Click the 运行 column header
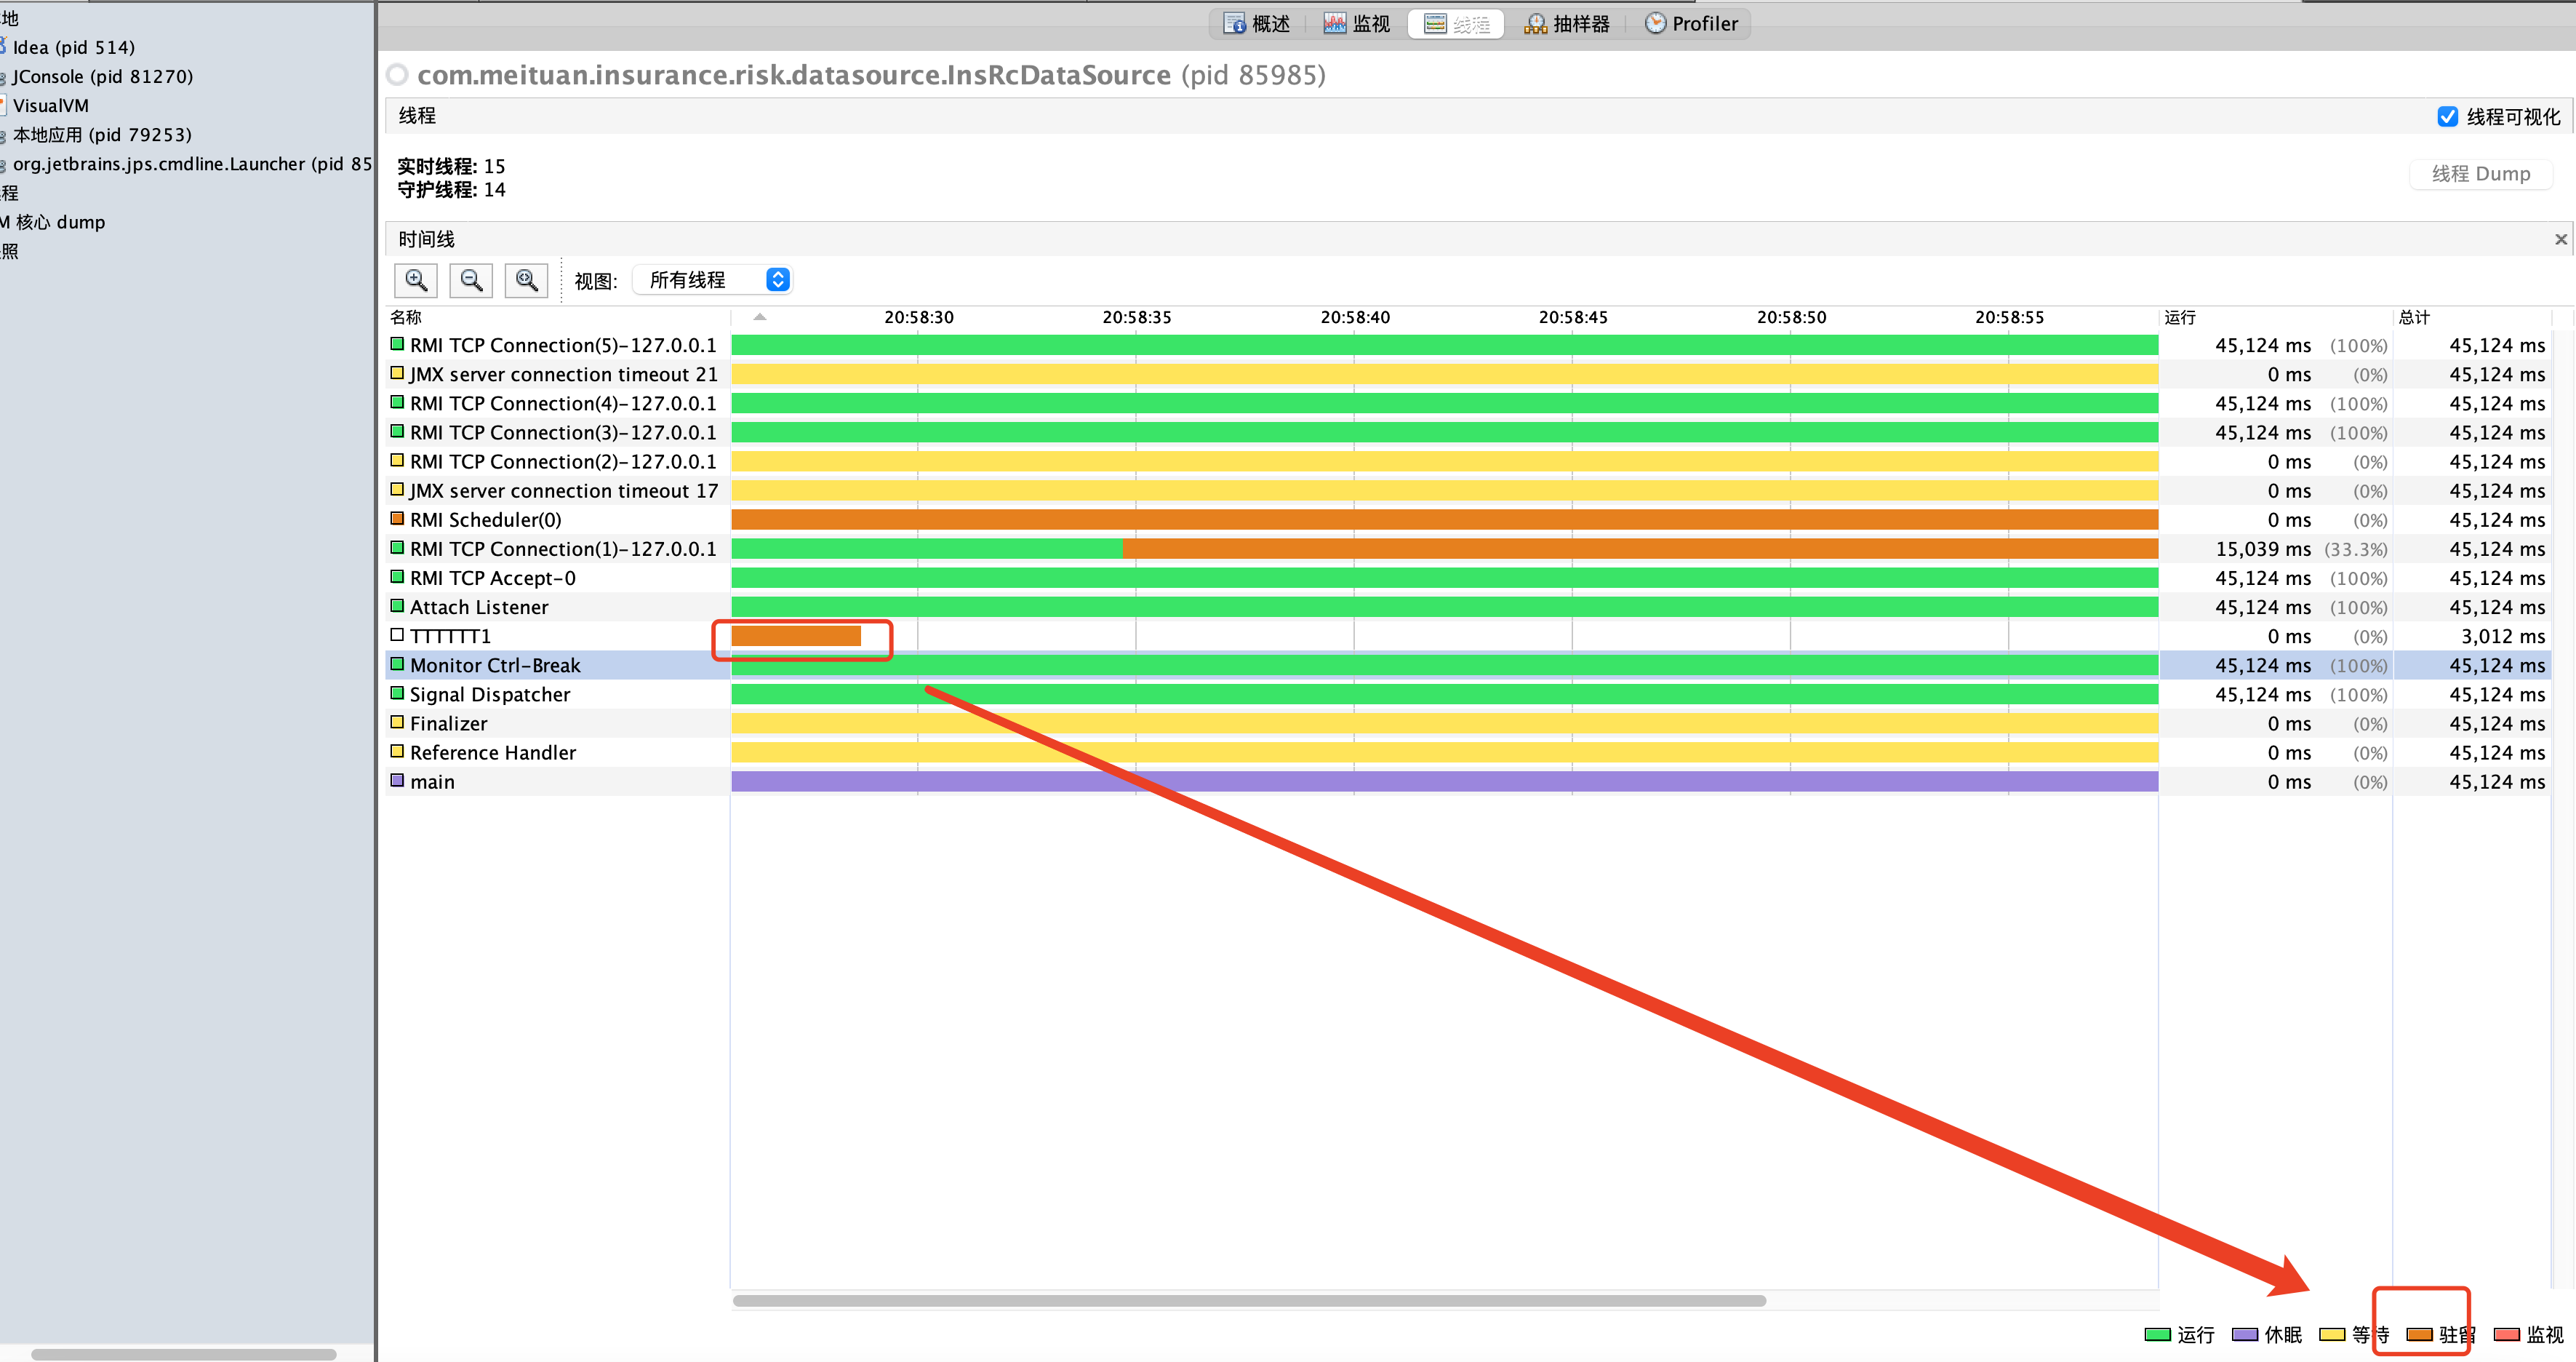The height and width of the screenshot is (1362, 2576). pyautogui.click(x=2180, y=317)
